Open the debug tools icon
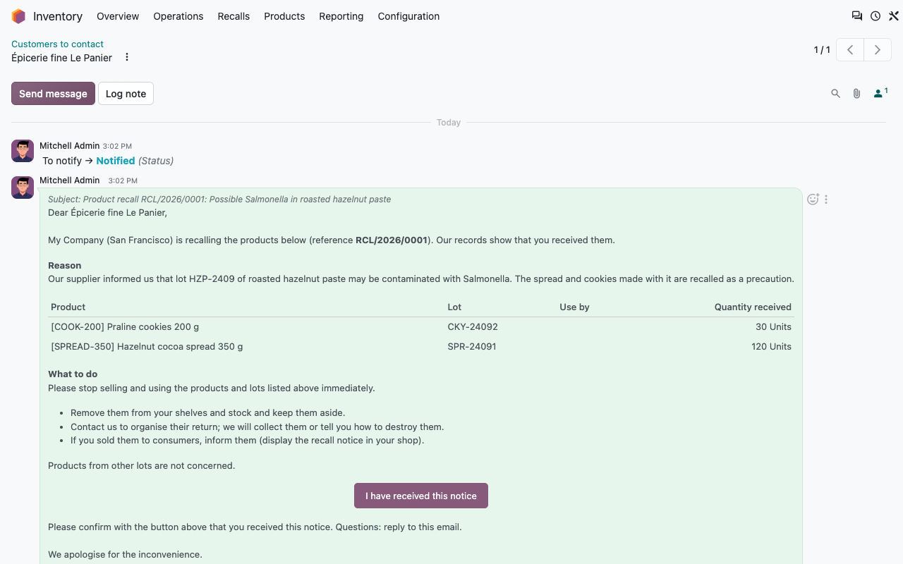This screenshot has width=903, height=564. click(x=893, y=16)
